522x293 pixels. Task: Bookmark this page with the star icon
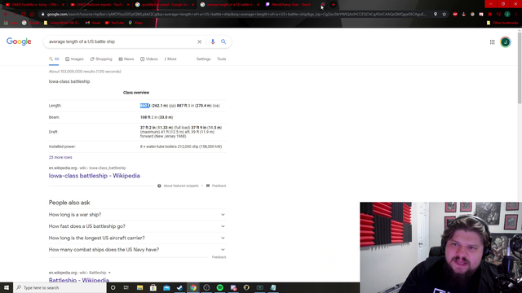point(444,15)
